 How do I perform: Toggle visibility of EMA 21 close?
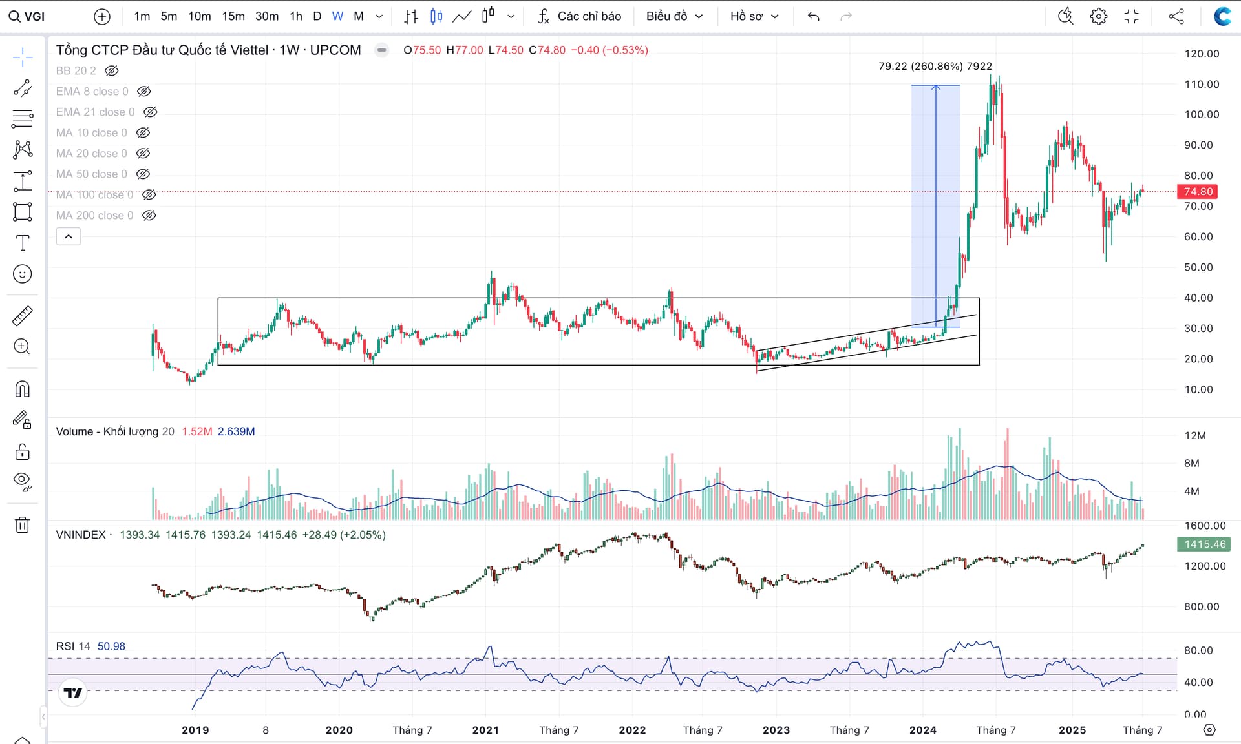click(150, 112)
